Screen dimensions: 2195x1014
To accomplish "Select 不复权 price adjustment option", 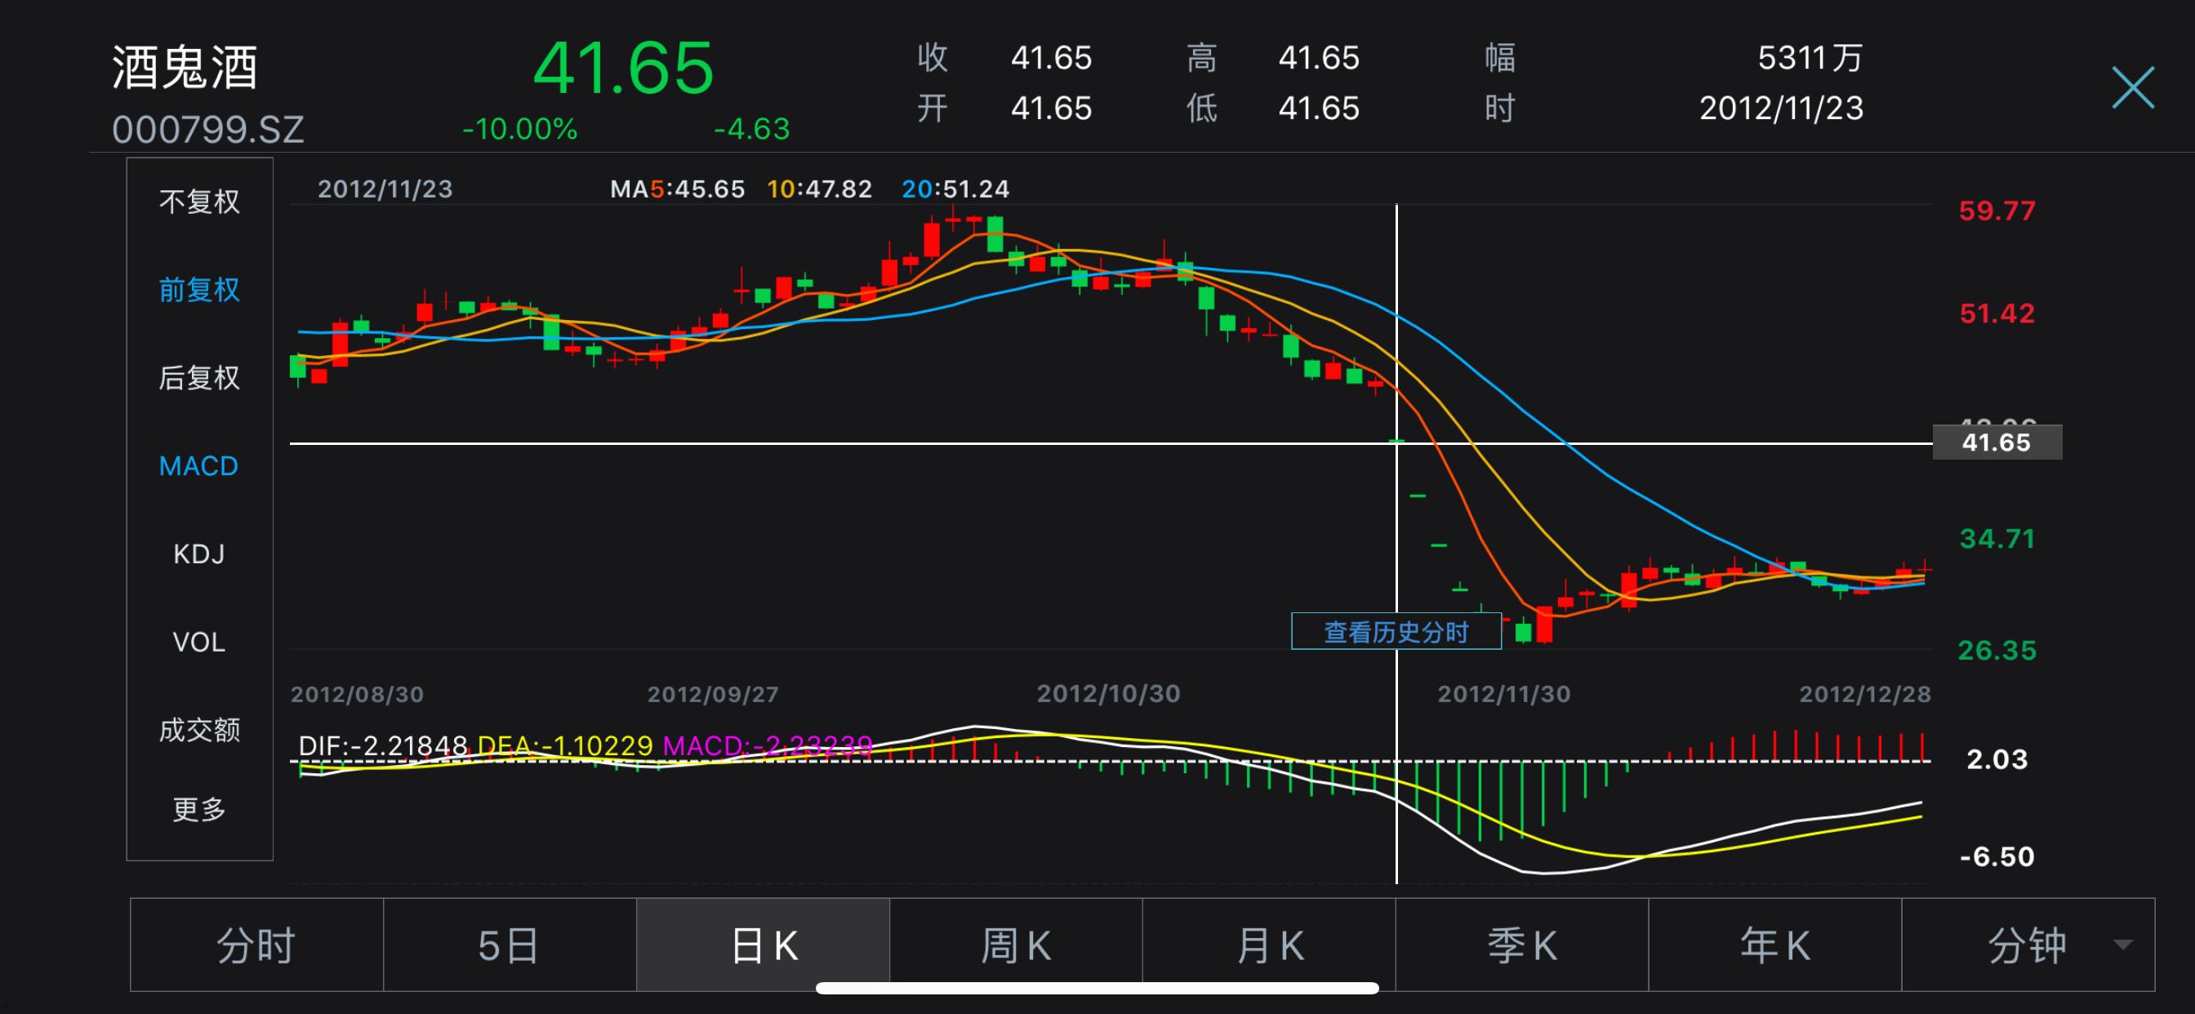I will (199, 202).
